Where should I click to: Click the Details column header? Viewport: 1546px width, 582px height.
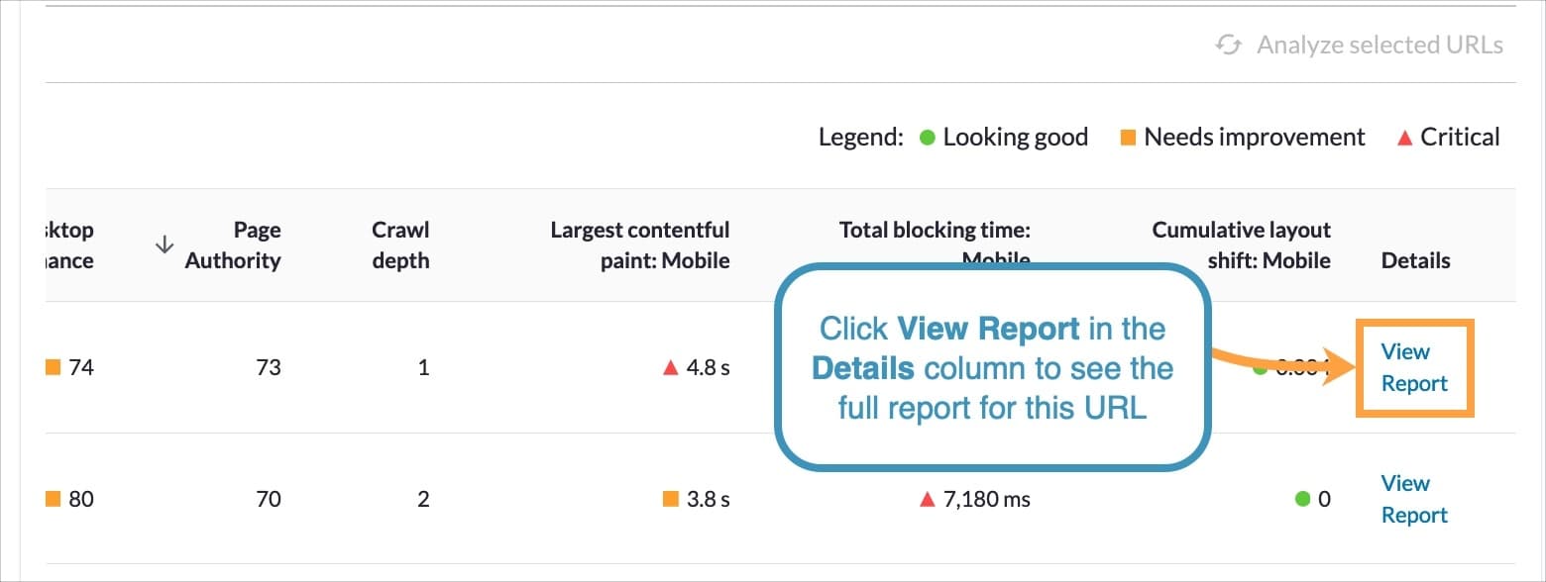(x=1415, y=260)
